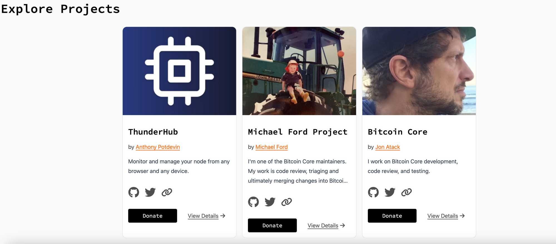
Task: Open Jon Atack author link
Action: 388,147
